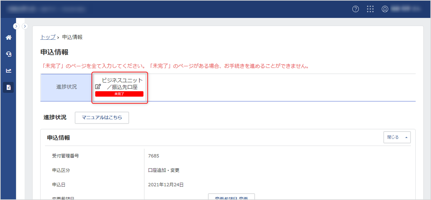Click the edit pencil icon in ビジネスユニット tab
Viewport: 431px width, 200px height.
(x=98, y=87)
